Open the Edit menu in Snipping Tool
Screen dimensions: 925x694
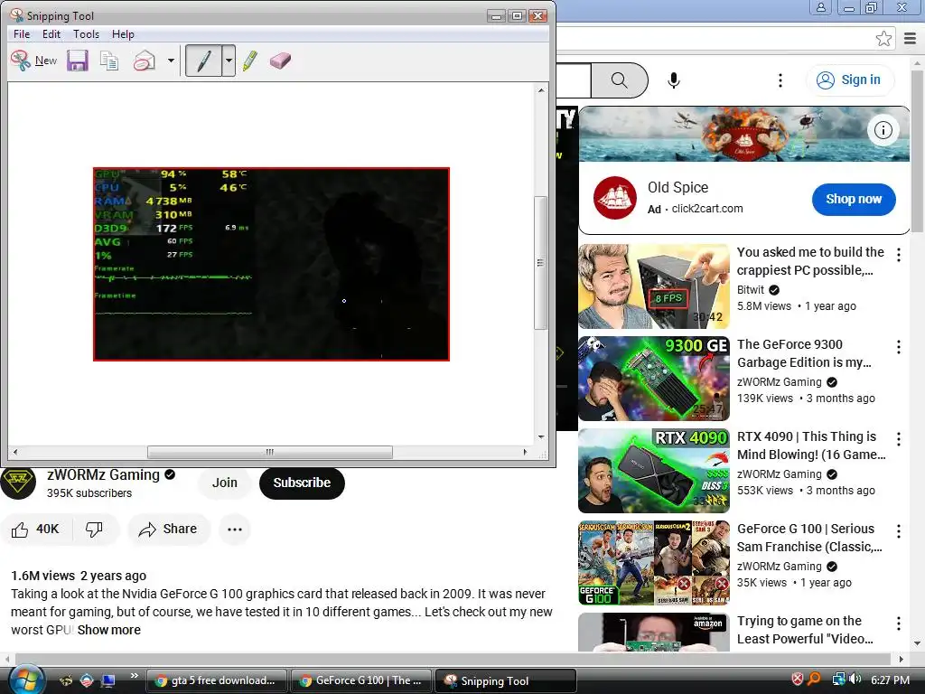[x=51, y=34]
